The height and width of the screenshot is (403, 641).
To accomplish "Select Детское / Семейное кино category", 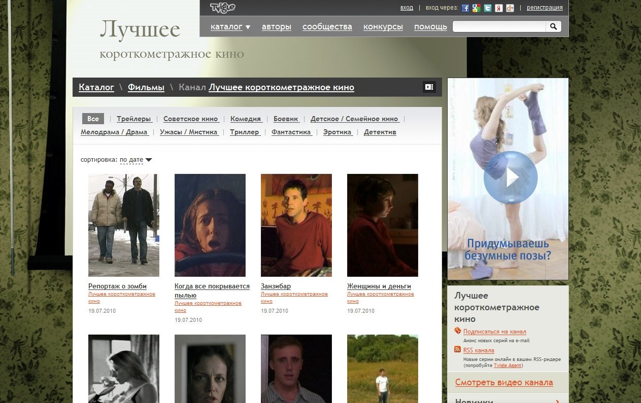I will coord(355,119).
